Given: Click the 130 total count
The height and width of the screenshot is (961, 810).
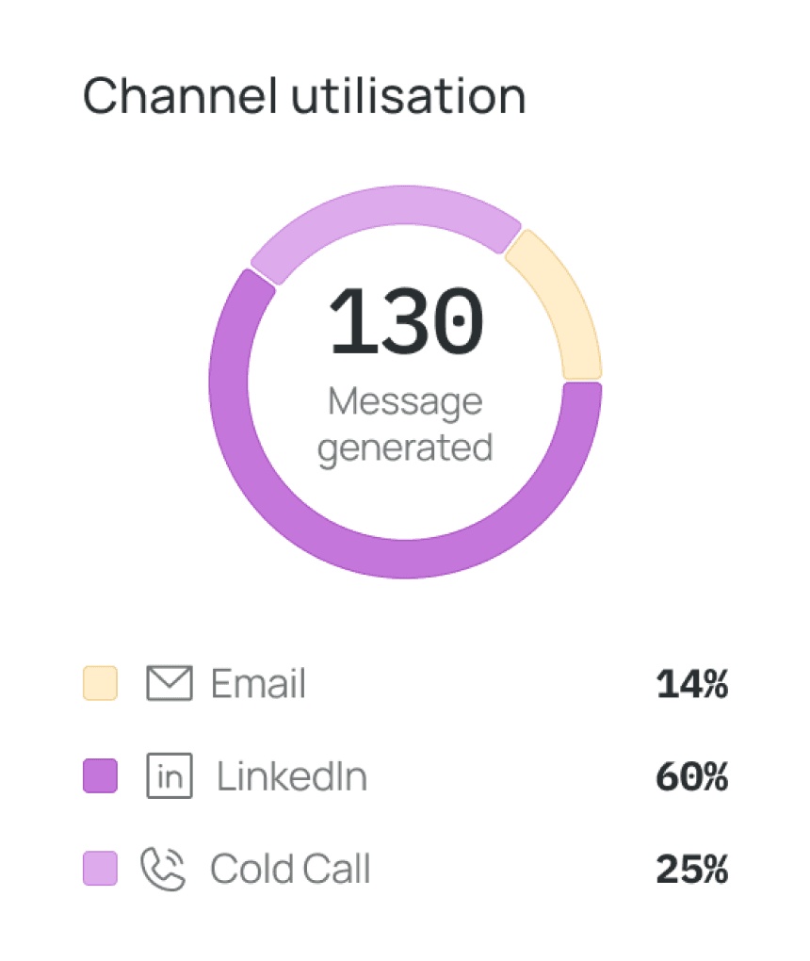Looking at the screenshot, I should (x=406, y=321).
